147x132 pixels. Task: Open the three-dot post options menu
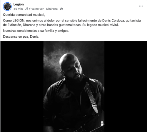141,6
